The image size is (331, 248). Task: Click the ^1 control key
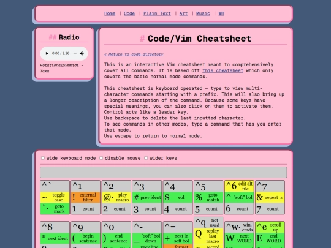85,186
